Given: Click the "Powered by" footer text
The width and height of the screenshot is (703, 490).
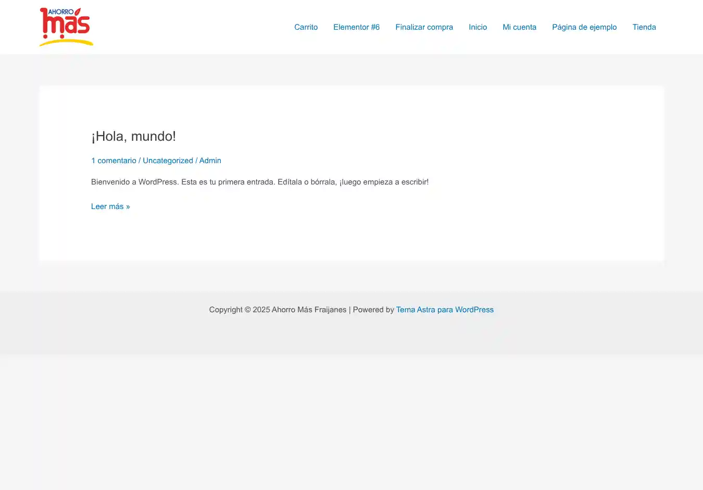Looking at the screenshot, I should (373, 310).
